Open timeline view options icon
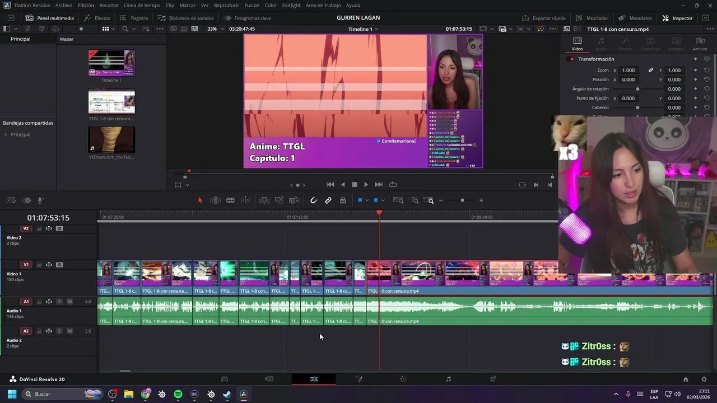Viewport: 717px width, 403px height. tap(11, 200)
